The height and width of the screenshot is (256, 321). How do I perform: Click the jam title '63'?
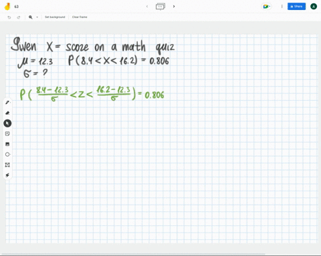click(x=17, y=7)
